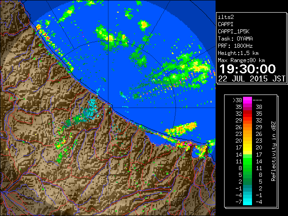
Task: Click 'PRF: 1800Hz' text line
Action: [235, 46]
